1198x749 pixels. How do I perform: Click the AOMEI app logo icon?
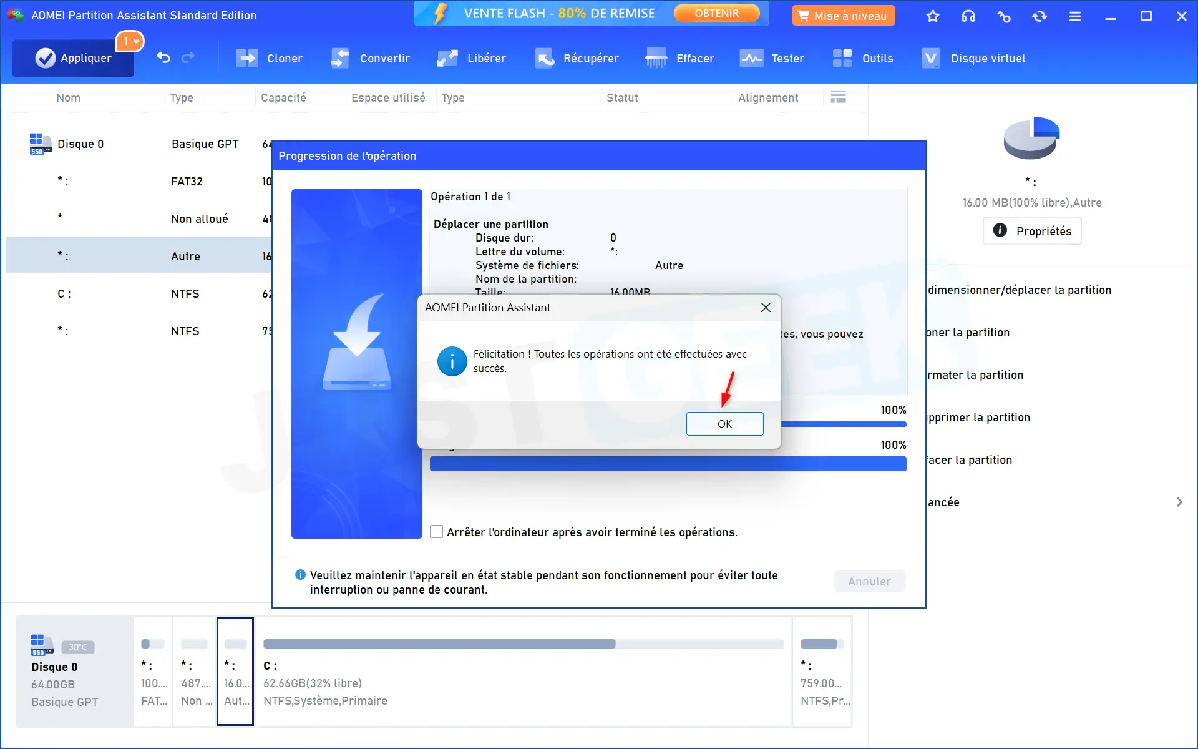pos(15,15)
